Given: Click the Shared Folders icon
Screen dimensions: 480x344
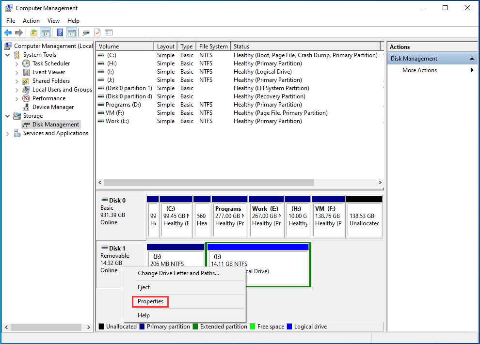Looking at the screenshot, I should pos(26,81).
